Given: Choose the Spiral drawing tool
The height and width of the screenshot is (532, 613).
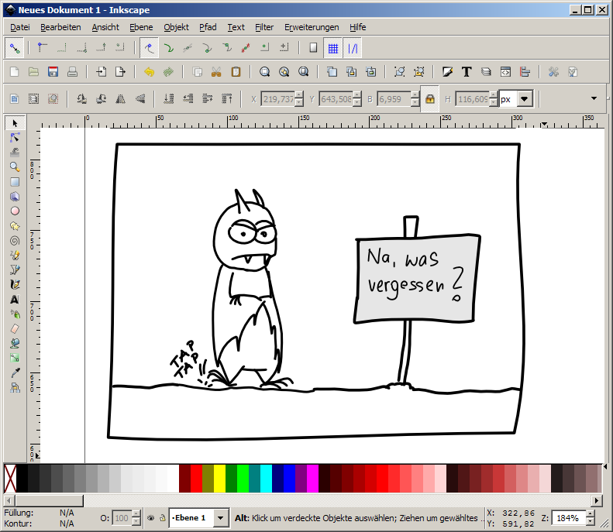Looking at the screenshot, I should [x=14, y=240].
